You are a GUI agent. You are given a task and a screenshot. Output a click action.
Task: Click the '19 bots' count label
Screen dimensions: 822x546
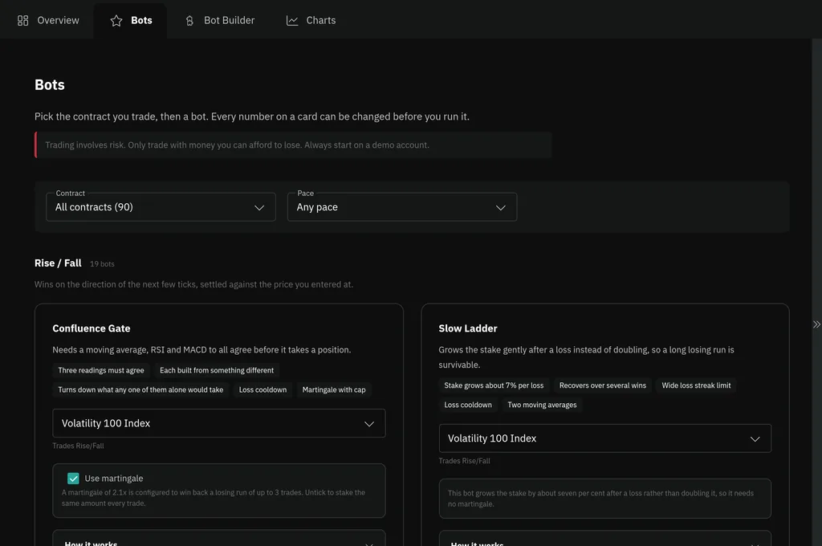point(102,264)
